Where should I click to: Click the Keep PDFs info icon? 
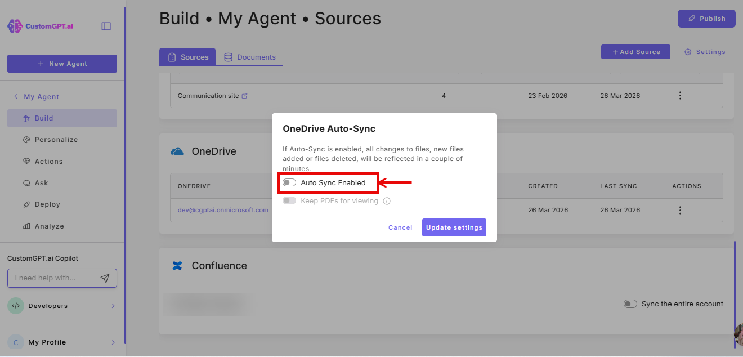pos(387,201)
